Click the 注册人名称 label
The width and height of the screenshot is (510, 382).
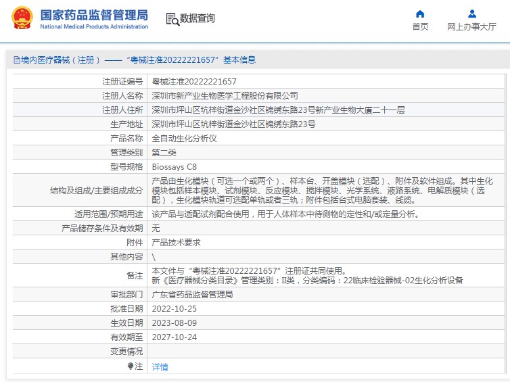(x=122, y=96)
